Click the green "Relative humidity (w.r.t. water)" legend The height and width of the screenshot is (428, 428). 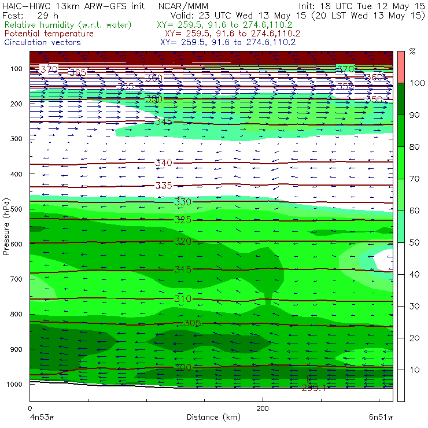[x=68, y=25]
